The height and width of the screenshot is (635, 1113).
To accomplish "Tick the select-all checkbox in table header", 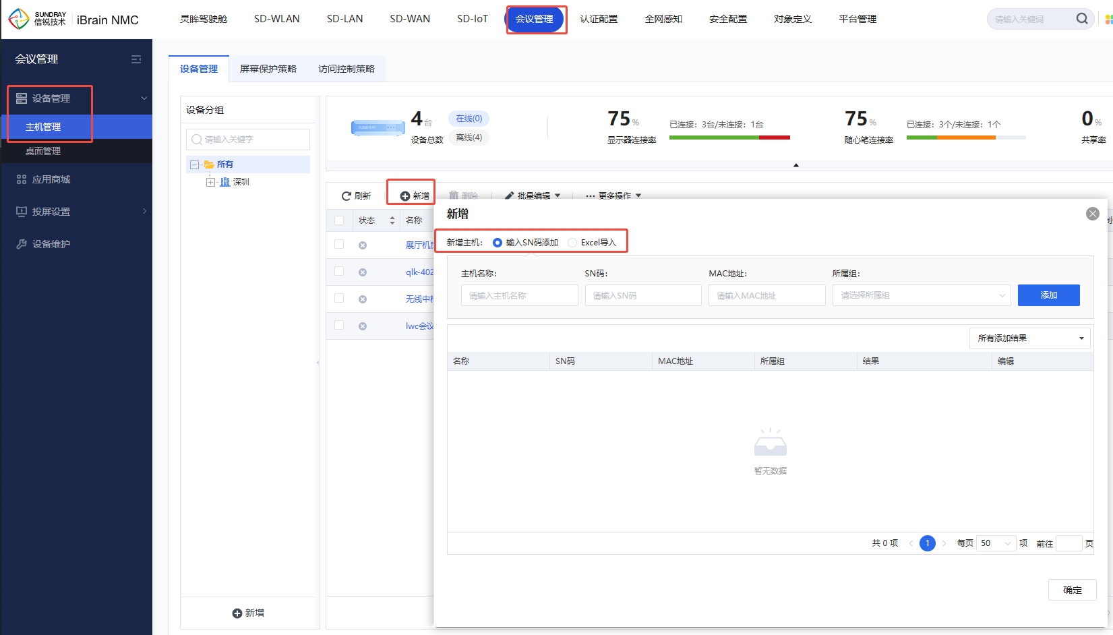I will [339, 220].
